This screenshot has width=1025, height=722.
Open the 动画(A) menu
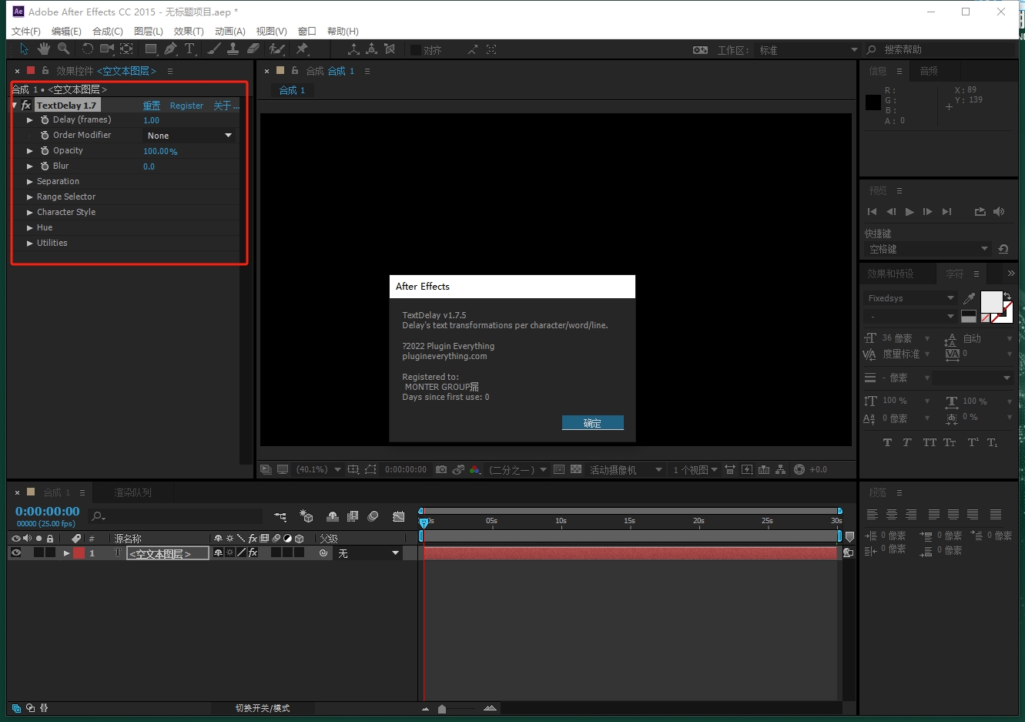click(x=229, y=32)
